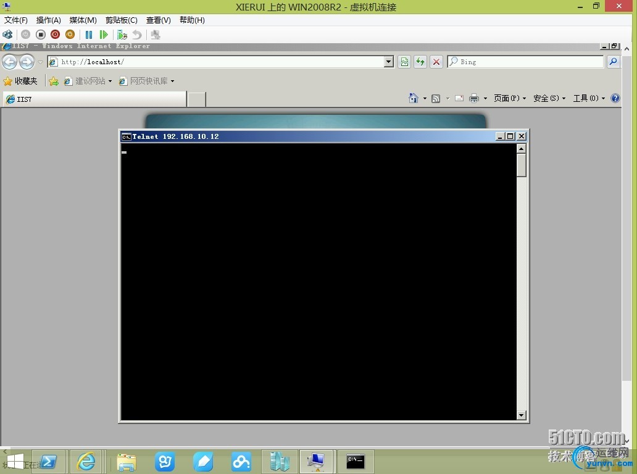The height and width of the screenshot is (474, 637).
Task: Go forward in Internet Explorer
Action: pos(27,62)
